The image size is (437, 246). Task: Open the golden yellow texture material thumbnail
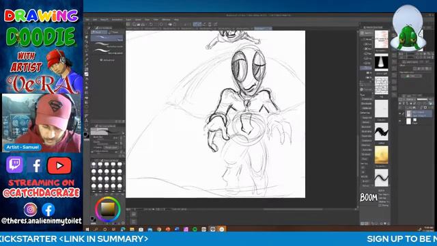click(381, 154)
